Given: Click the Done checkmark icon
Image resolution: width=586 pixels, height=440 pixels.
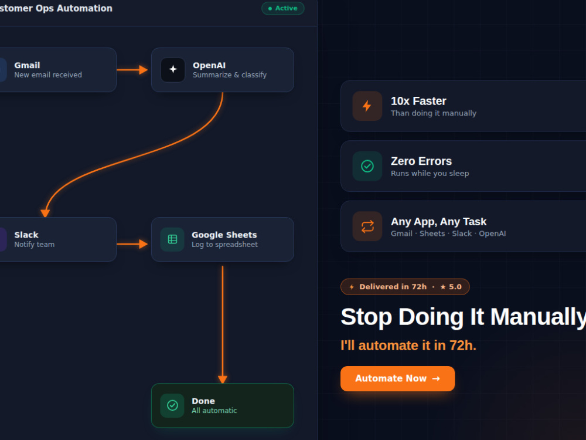Looking at the screenshot, I should coord(172,405).
